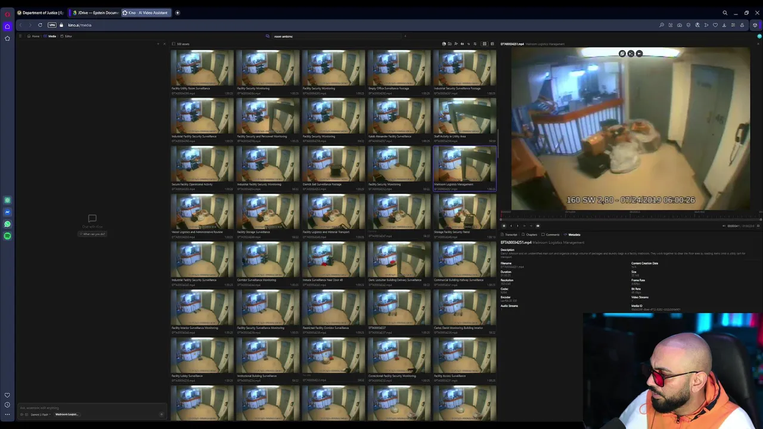
Task: Open the extensions cube icon
Action: click(755, 25)
